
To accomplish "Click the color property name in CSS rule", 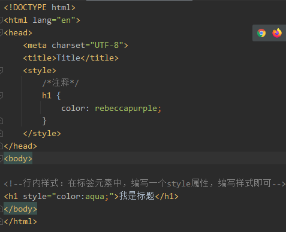I will [x=73, y=109].
